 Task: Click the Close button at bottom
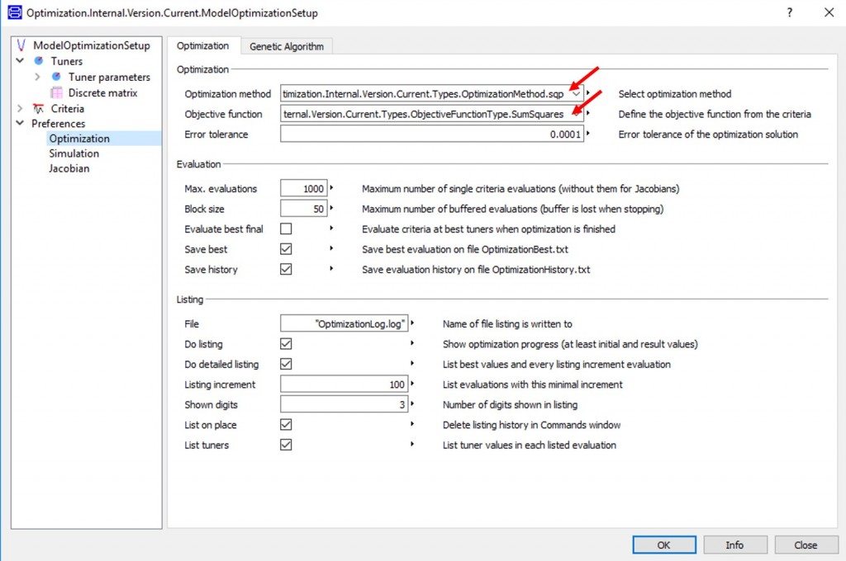point(806,544)
